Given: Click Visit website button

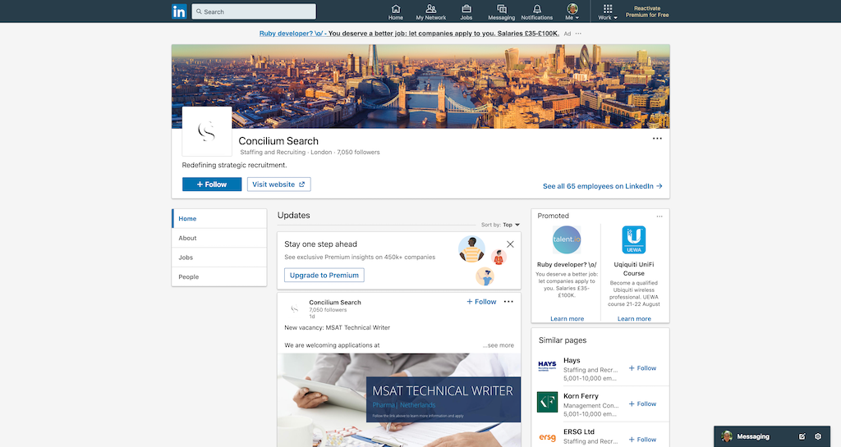Looking at the screenshot, I should pos(279,185).
